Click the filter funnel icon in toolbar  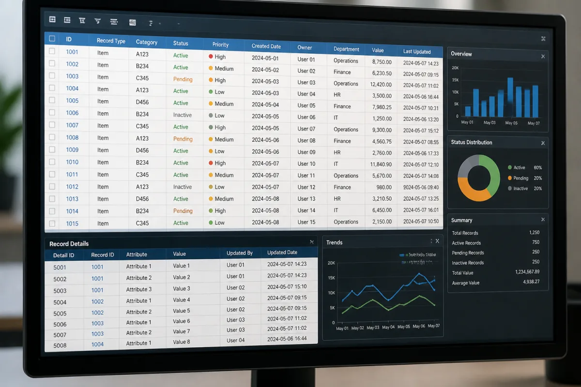click(98, 21)
